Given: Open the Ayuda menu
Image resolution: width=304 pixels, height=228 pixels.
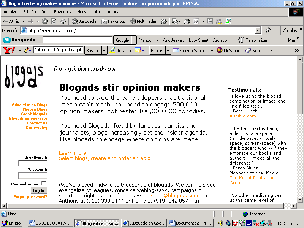Looking at the screenshot, I should pos(113,12).
